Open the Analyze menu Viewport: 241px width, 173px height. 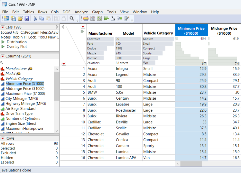coord(81,12)
